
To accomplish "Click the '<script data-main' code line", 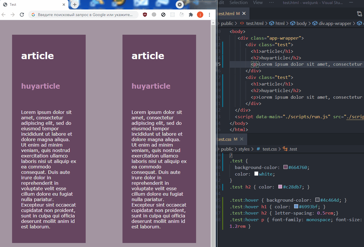I will pyautogui.click(x=299, y=117).
